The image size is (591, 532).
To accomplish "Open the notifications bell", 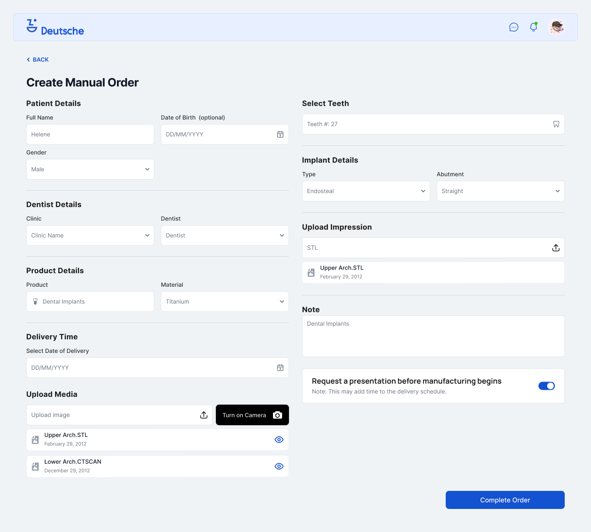I will (534, 27).
